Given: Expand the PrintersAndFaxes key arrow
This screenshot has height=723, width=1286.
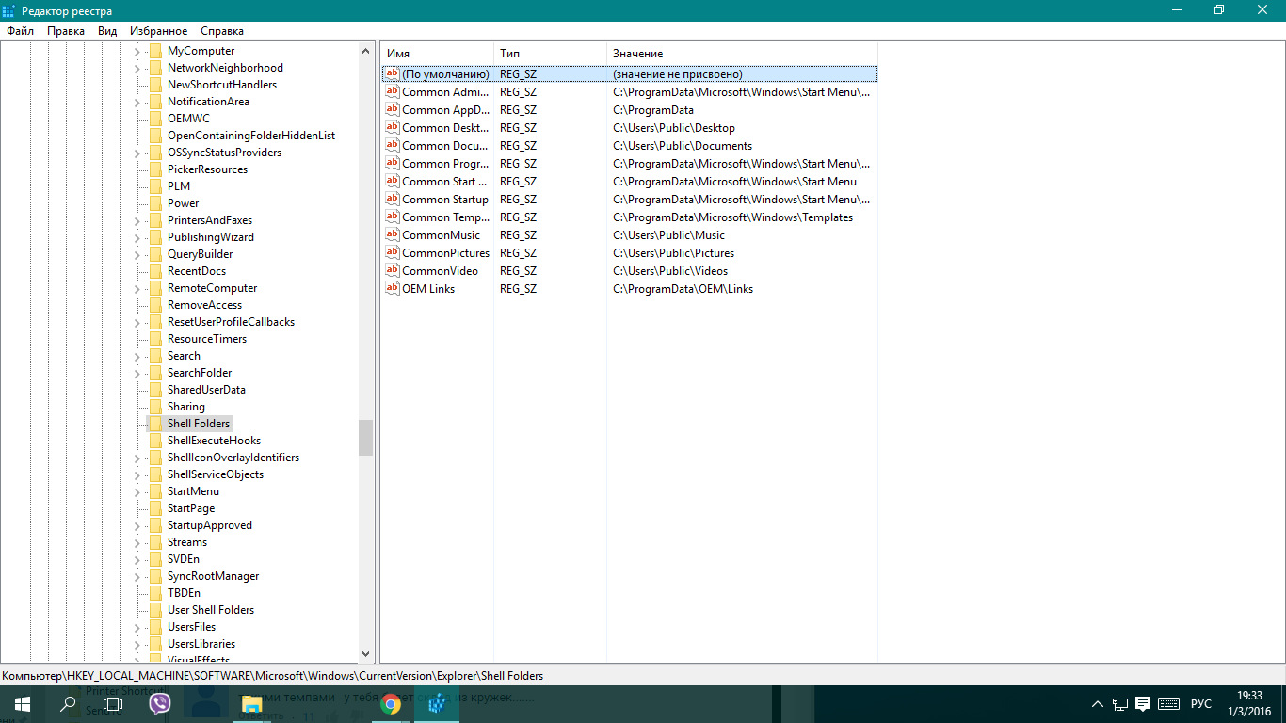Looking at the screenshot, I should (x=137, y=220).
